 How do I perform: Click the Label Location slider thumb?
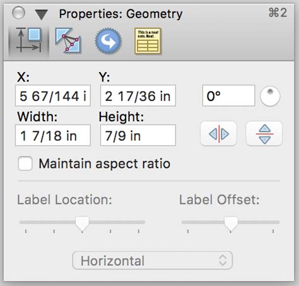tap(83, 224)
